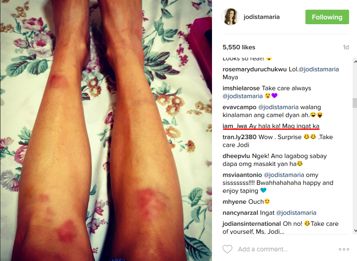357x261 pixels.
Task: Open commenter evavcampo's profile
Action: (x=239, y=107)
